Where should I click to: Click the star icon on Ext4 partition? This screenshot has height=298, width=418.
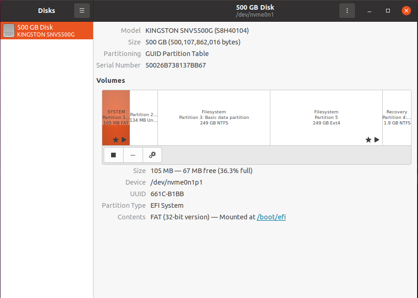click(x=368, y=140)
